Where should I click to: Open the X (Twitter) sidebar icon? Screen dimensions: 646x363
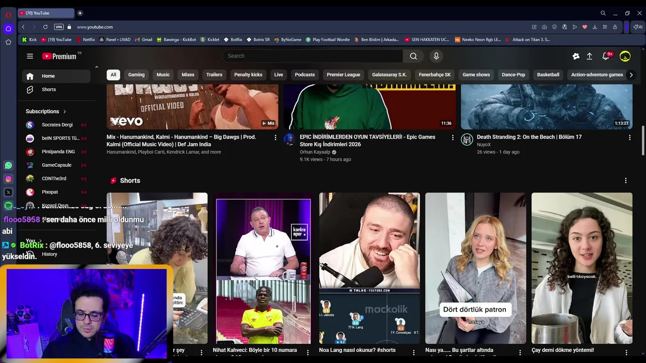(8, 192)
